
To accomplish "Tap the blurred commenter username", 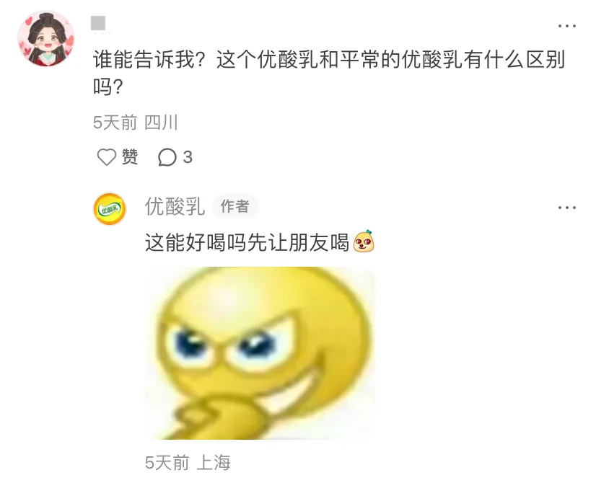I will [98, 24].
